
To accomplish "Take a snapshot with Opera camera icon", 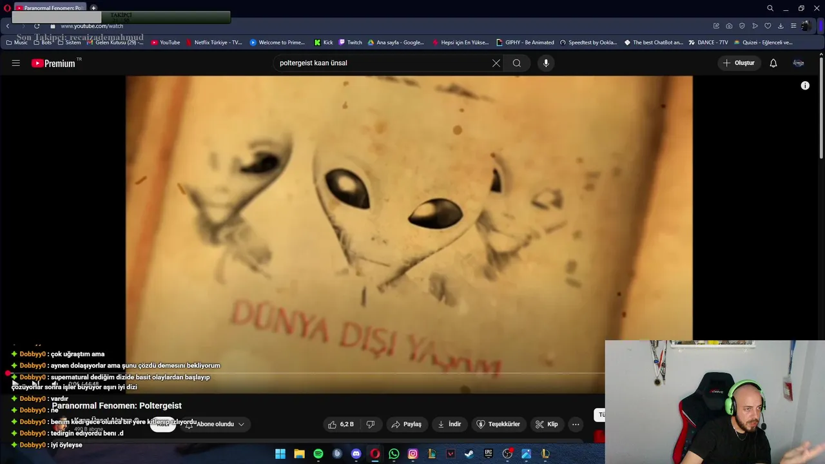I will click(729, 26).
